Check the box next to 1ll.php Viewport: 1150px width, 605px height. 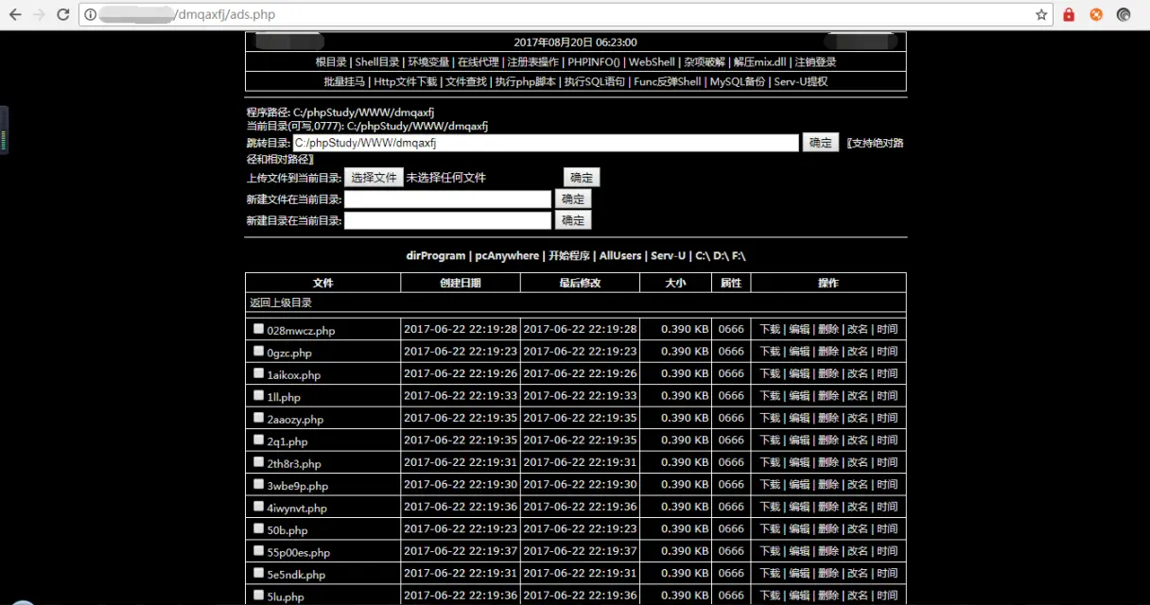pos(259,395)
